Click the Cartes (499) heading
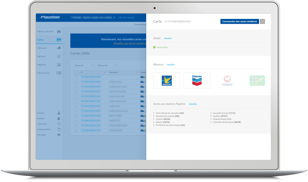The image size is (308, 182). 80,53
